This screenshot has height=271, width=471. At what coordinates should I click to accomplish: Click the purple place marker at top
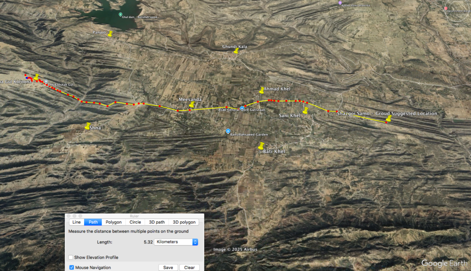coord(340,3)
